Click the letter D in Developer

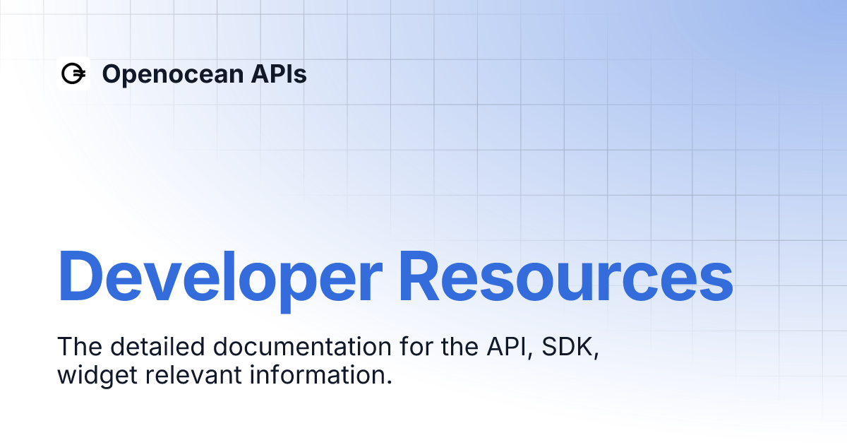[x=79, y=275]
